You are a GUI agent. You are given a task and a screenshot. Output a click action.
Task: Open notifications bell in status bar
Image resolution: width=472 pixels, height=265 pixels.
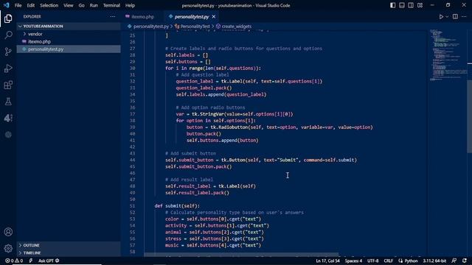(x=465, y=261)
